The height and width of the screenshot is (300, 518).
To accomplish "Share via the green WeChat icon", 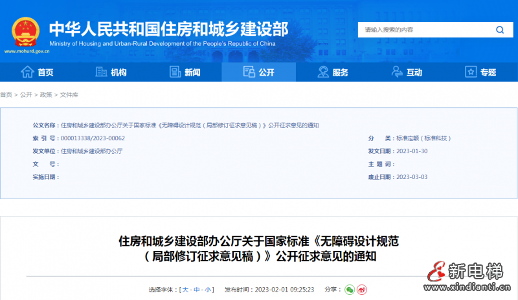I will pos(350,290).
